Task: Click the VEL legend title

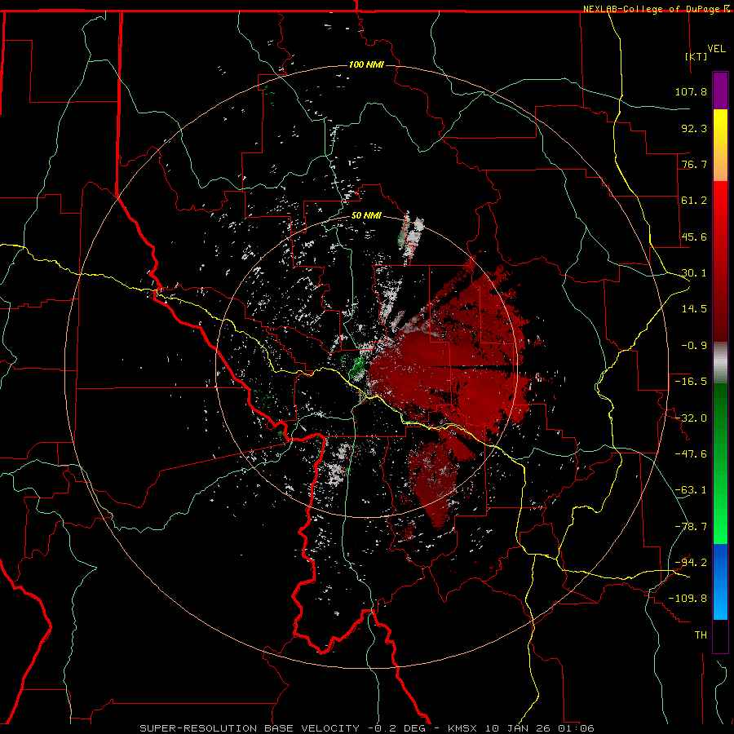Action: coord(716,49)
